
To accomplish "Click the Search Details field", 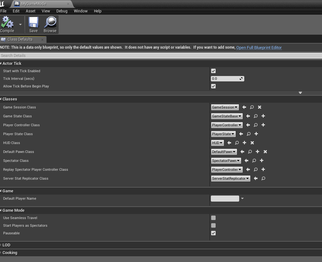I will (127, 55).
